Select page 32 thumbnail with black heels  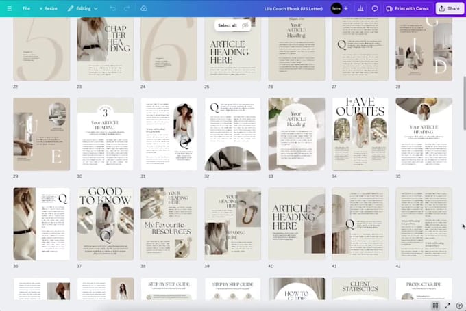[233, 134]
